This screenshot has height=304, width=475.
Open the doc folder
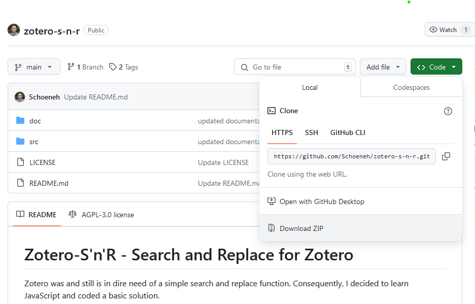point(34,121)
